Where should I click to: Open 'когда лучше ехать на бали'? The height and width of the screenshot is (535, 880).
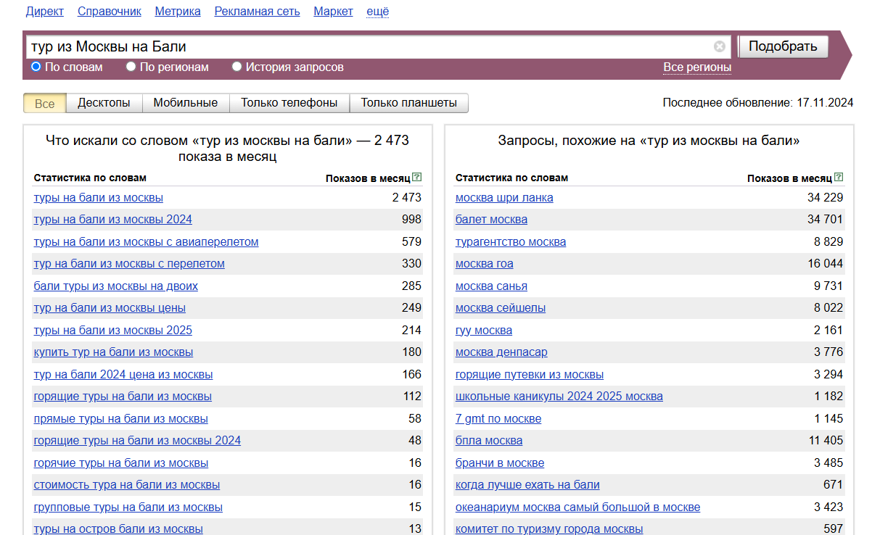527,485
